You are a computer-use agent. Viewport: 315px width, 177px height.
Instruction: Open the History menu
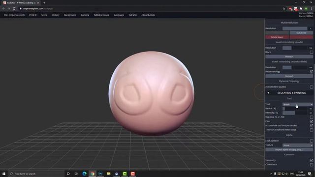point(56,15)
